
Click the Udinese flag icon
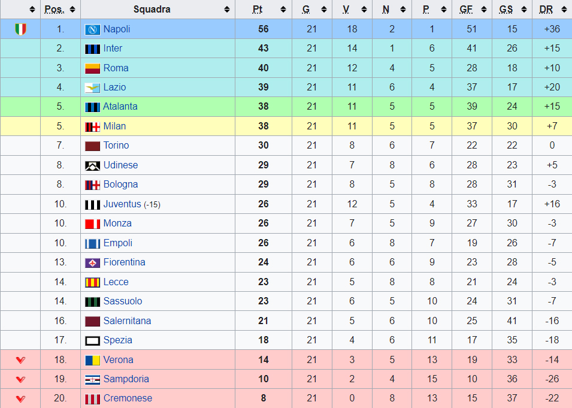pyautogui.click(x=92, y=166)
